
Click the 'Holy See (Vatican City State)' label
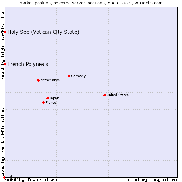tap(43, 32)
